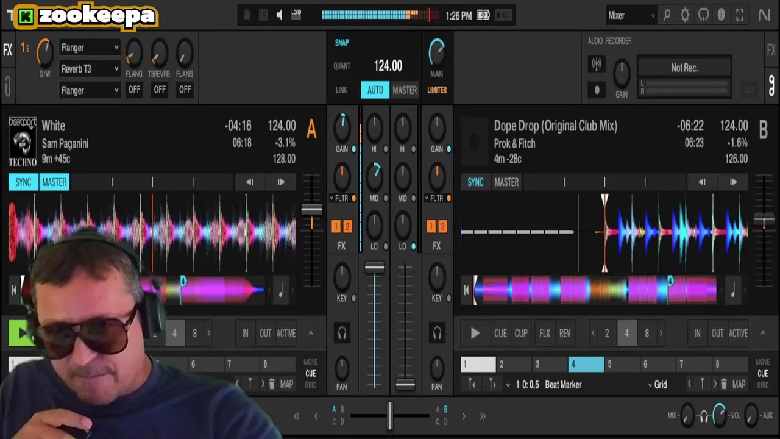
Task: Move crossfader fully right with double arrow
Action: 483,416
